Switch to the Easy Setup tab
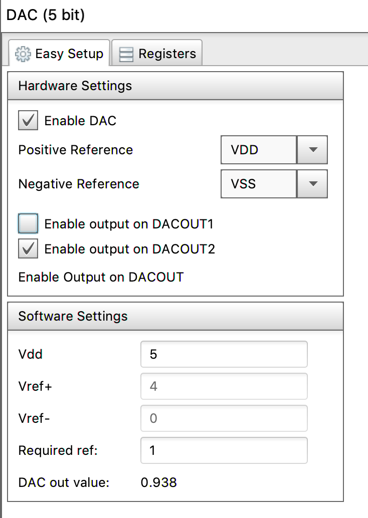The width and height of the screenshot is (368, 518). pyautogui.click(x=60, y=54)
